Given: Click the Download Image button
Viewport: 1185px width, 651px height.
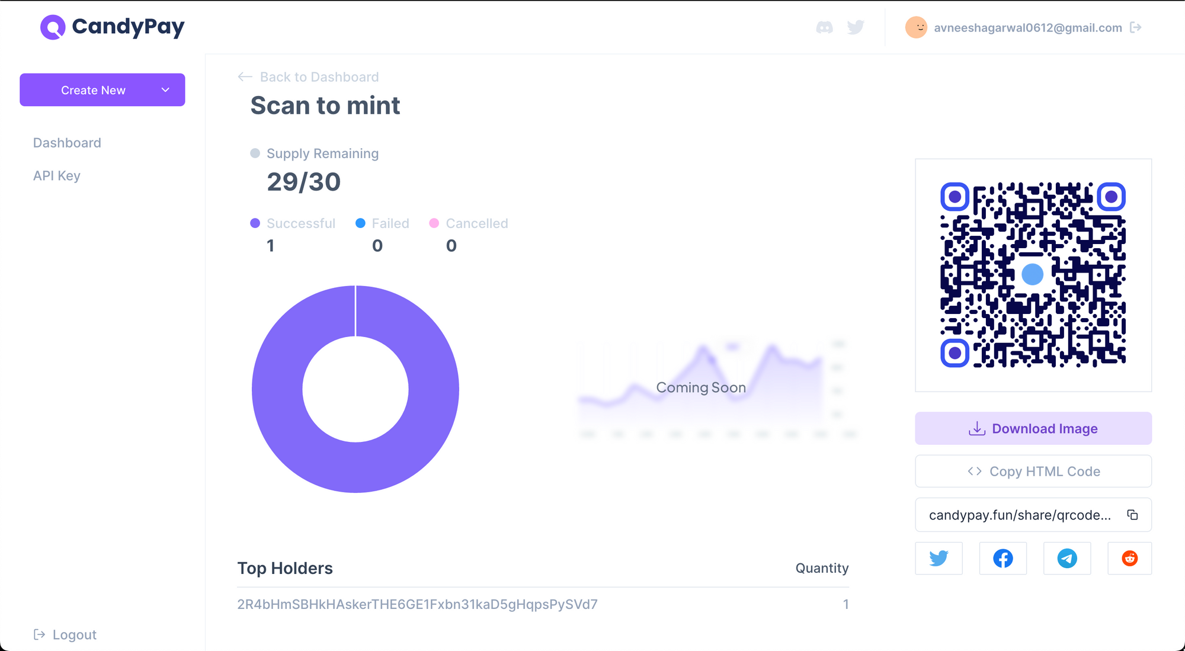Looking at the screenshot, I should 1033,428.
